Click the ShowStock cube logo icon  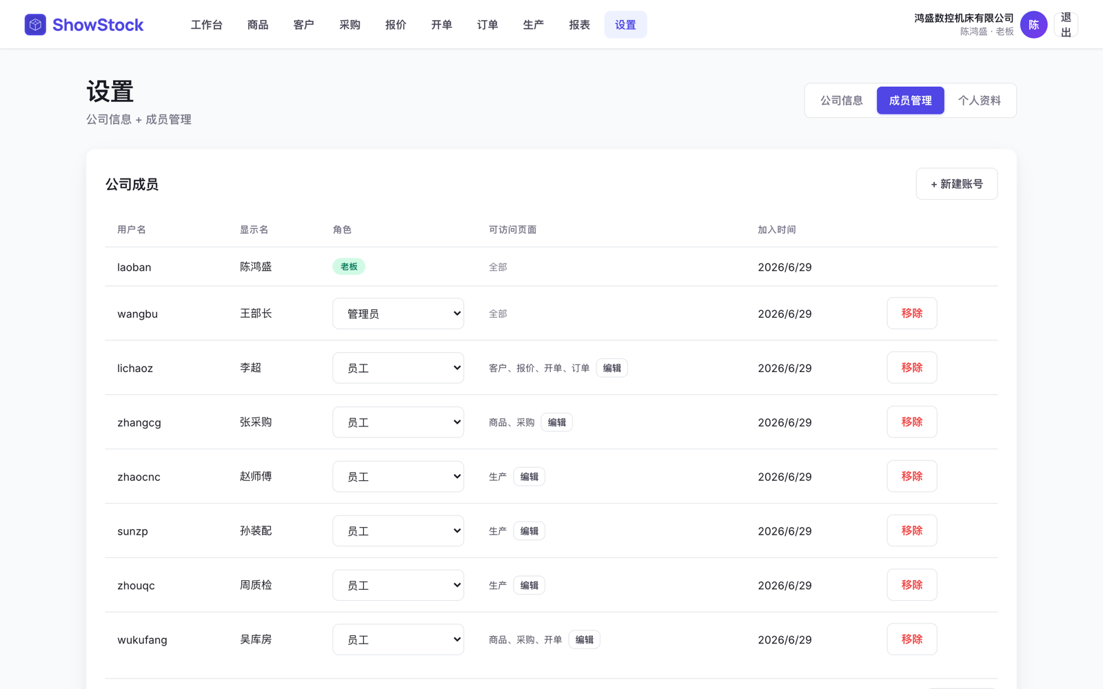[x=35, y=25]
